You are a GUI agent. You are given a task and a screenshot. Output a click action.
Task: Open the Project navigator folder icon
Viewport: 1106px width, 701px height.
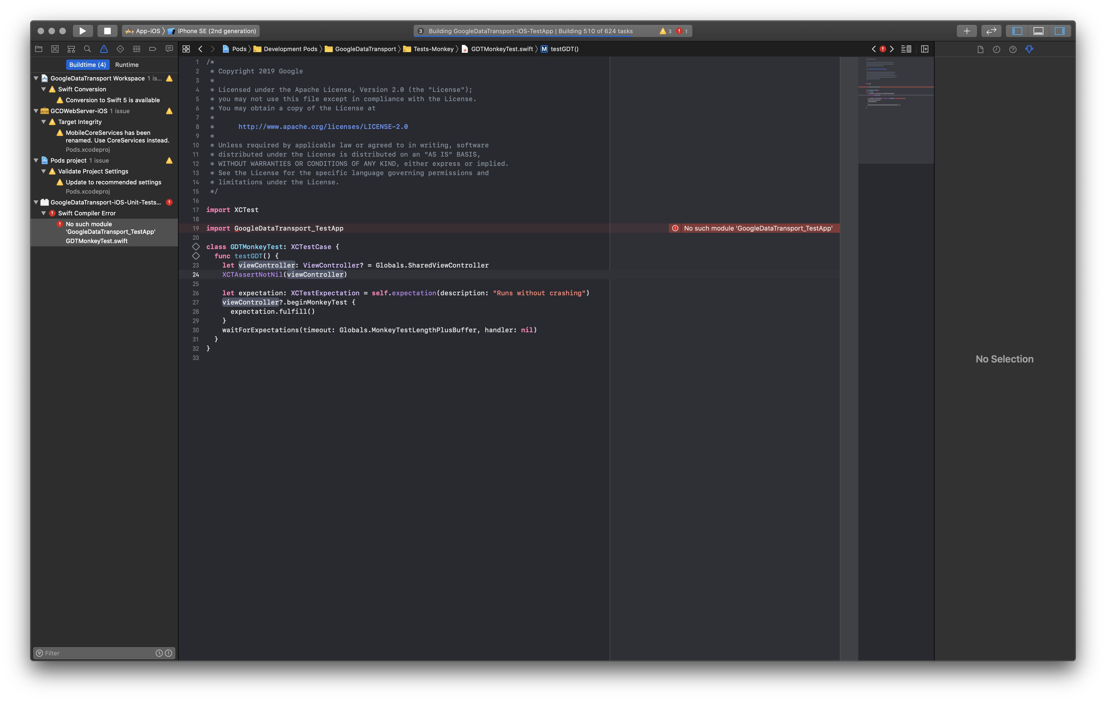pos(39,49)
